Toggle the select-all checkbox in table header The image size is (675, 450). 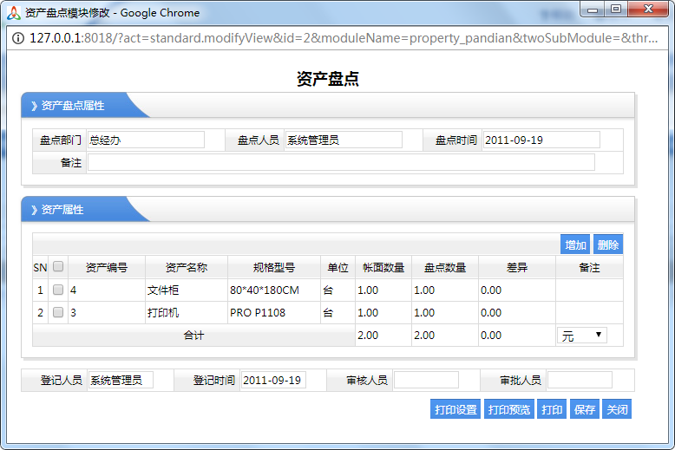(x=58, y=267)
